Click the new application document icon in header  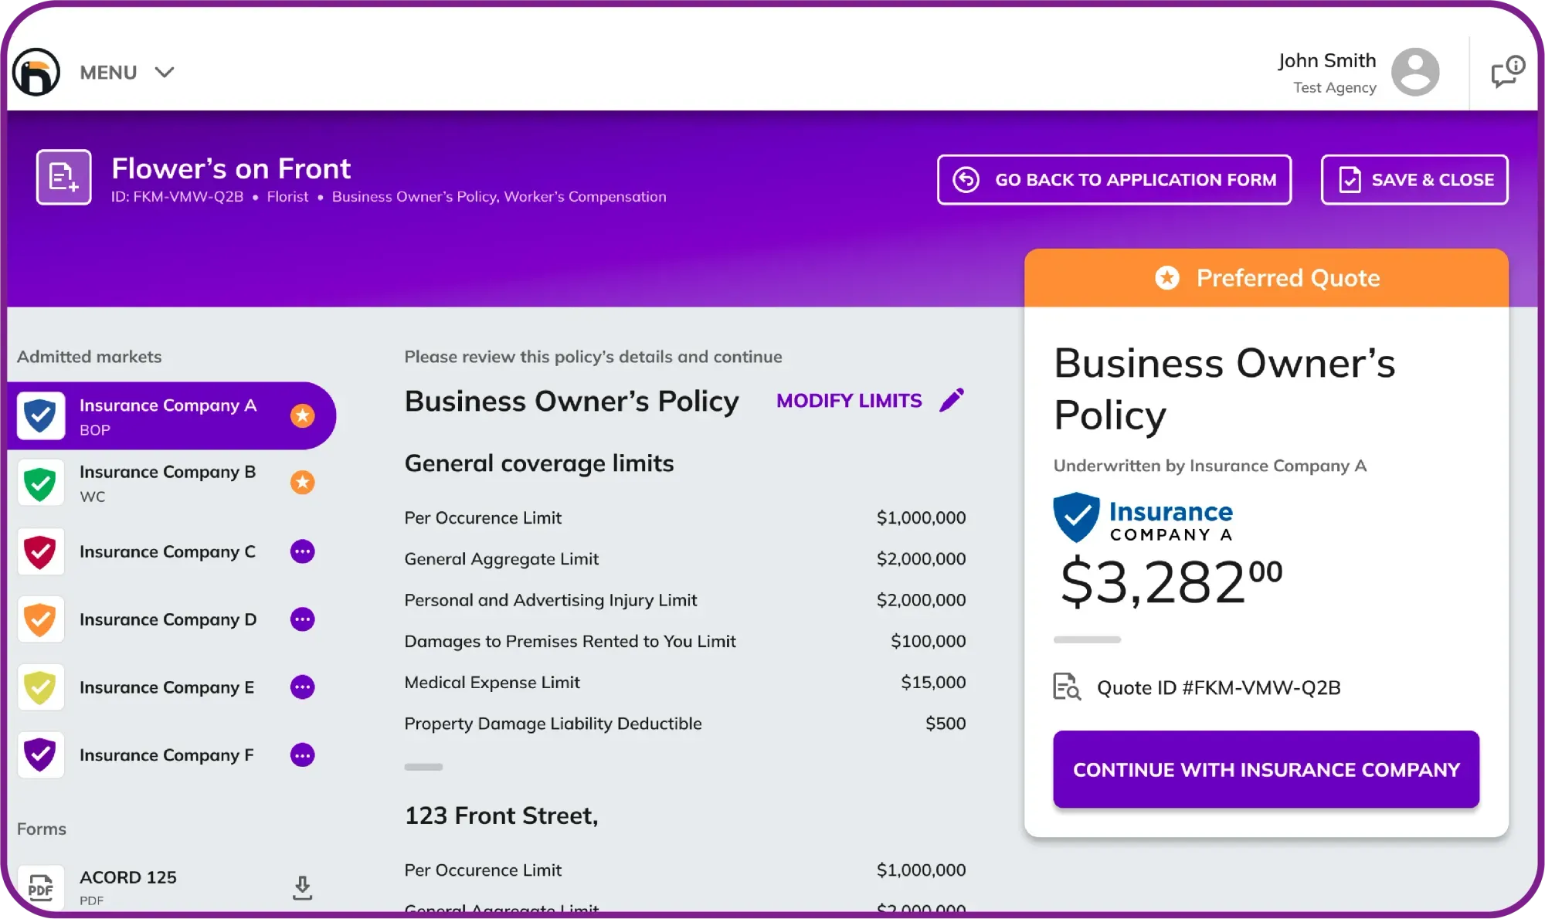[64, 178]
